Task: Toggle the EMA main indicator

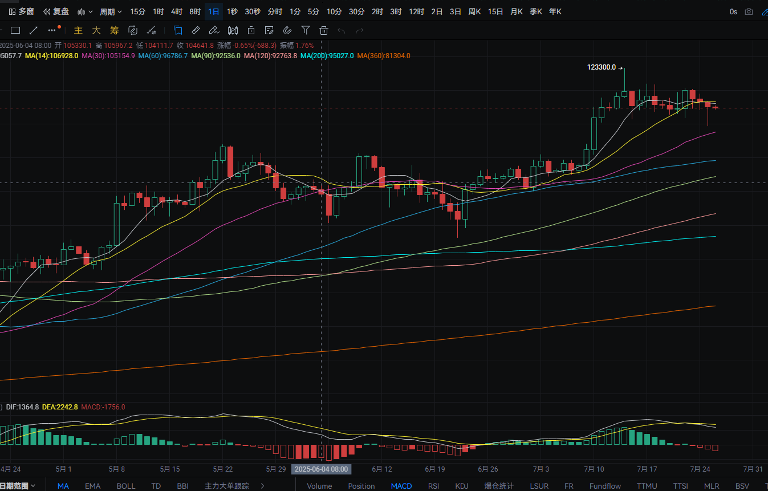Action: tap(92, 486)
